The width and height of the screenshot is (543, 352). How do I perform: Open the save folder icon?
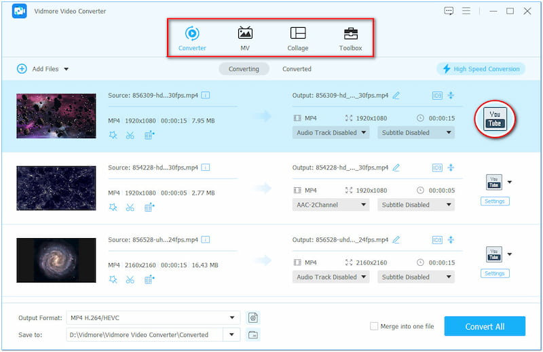pyautogui.click(x=253, y=334)
